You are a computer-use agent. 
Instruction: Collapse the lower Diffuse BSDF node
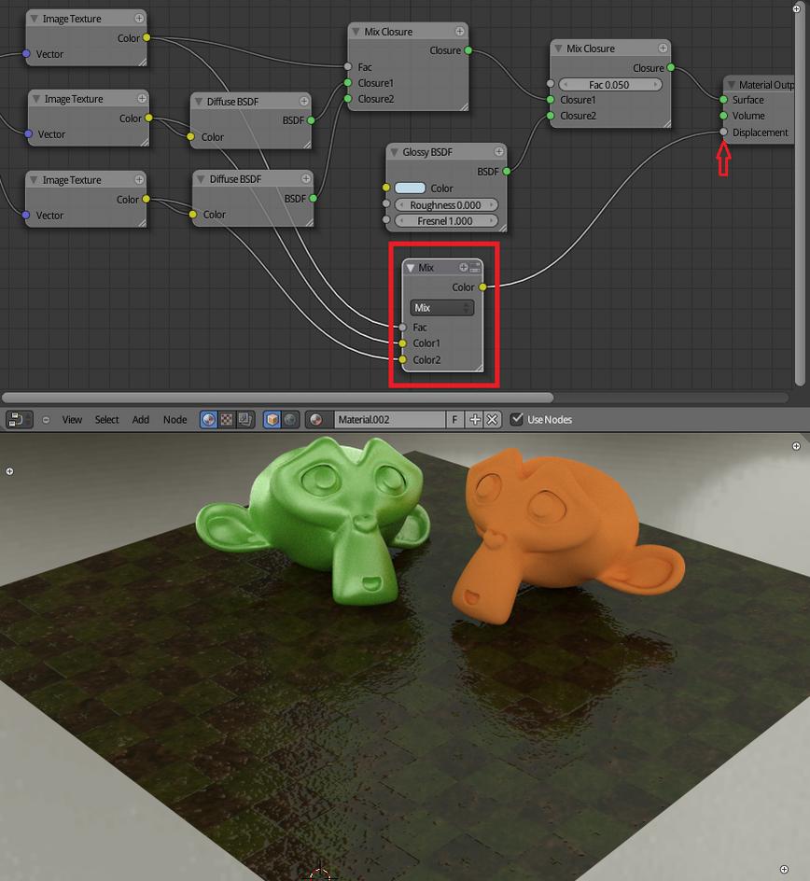(x=201, y=179)
